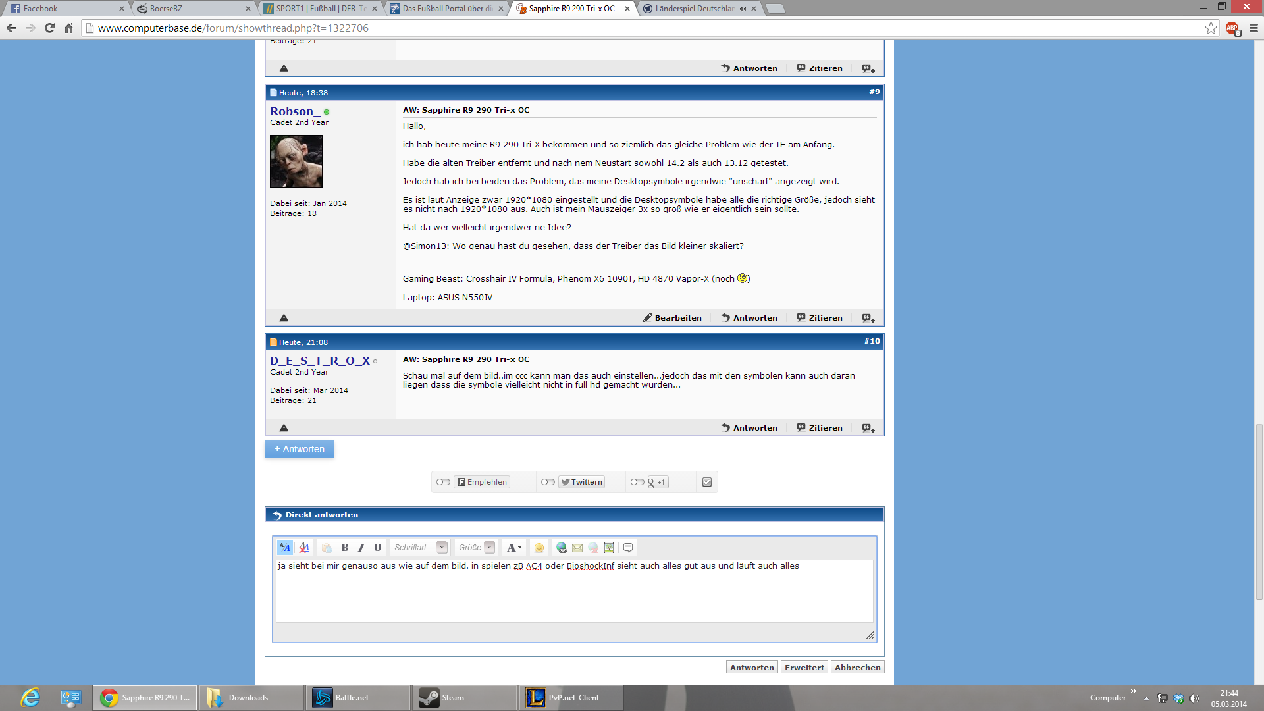Image resolution: width=1264 pixels, height=711 pixels.
Task: Open the Schriftart font dropdown
Action: point(442,547)
